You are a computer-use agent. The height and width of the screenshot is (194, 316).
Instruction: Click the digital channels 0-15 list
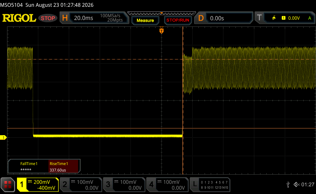click(214, 185)
